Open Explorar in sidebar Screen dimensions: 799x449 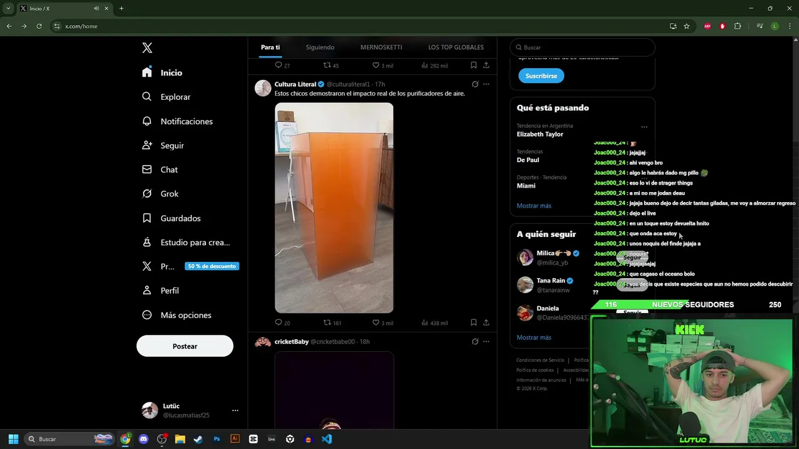166,97
